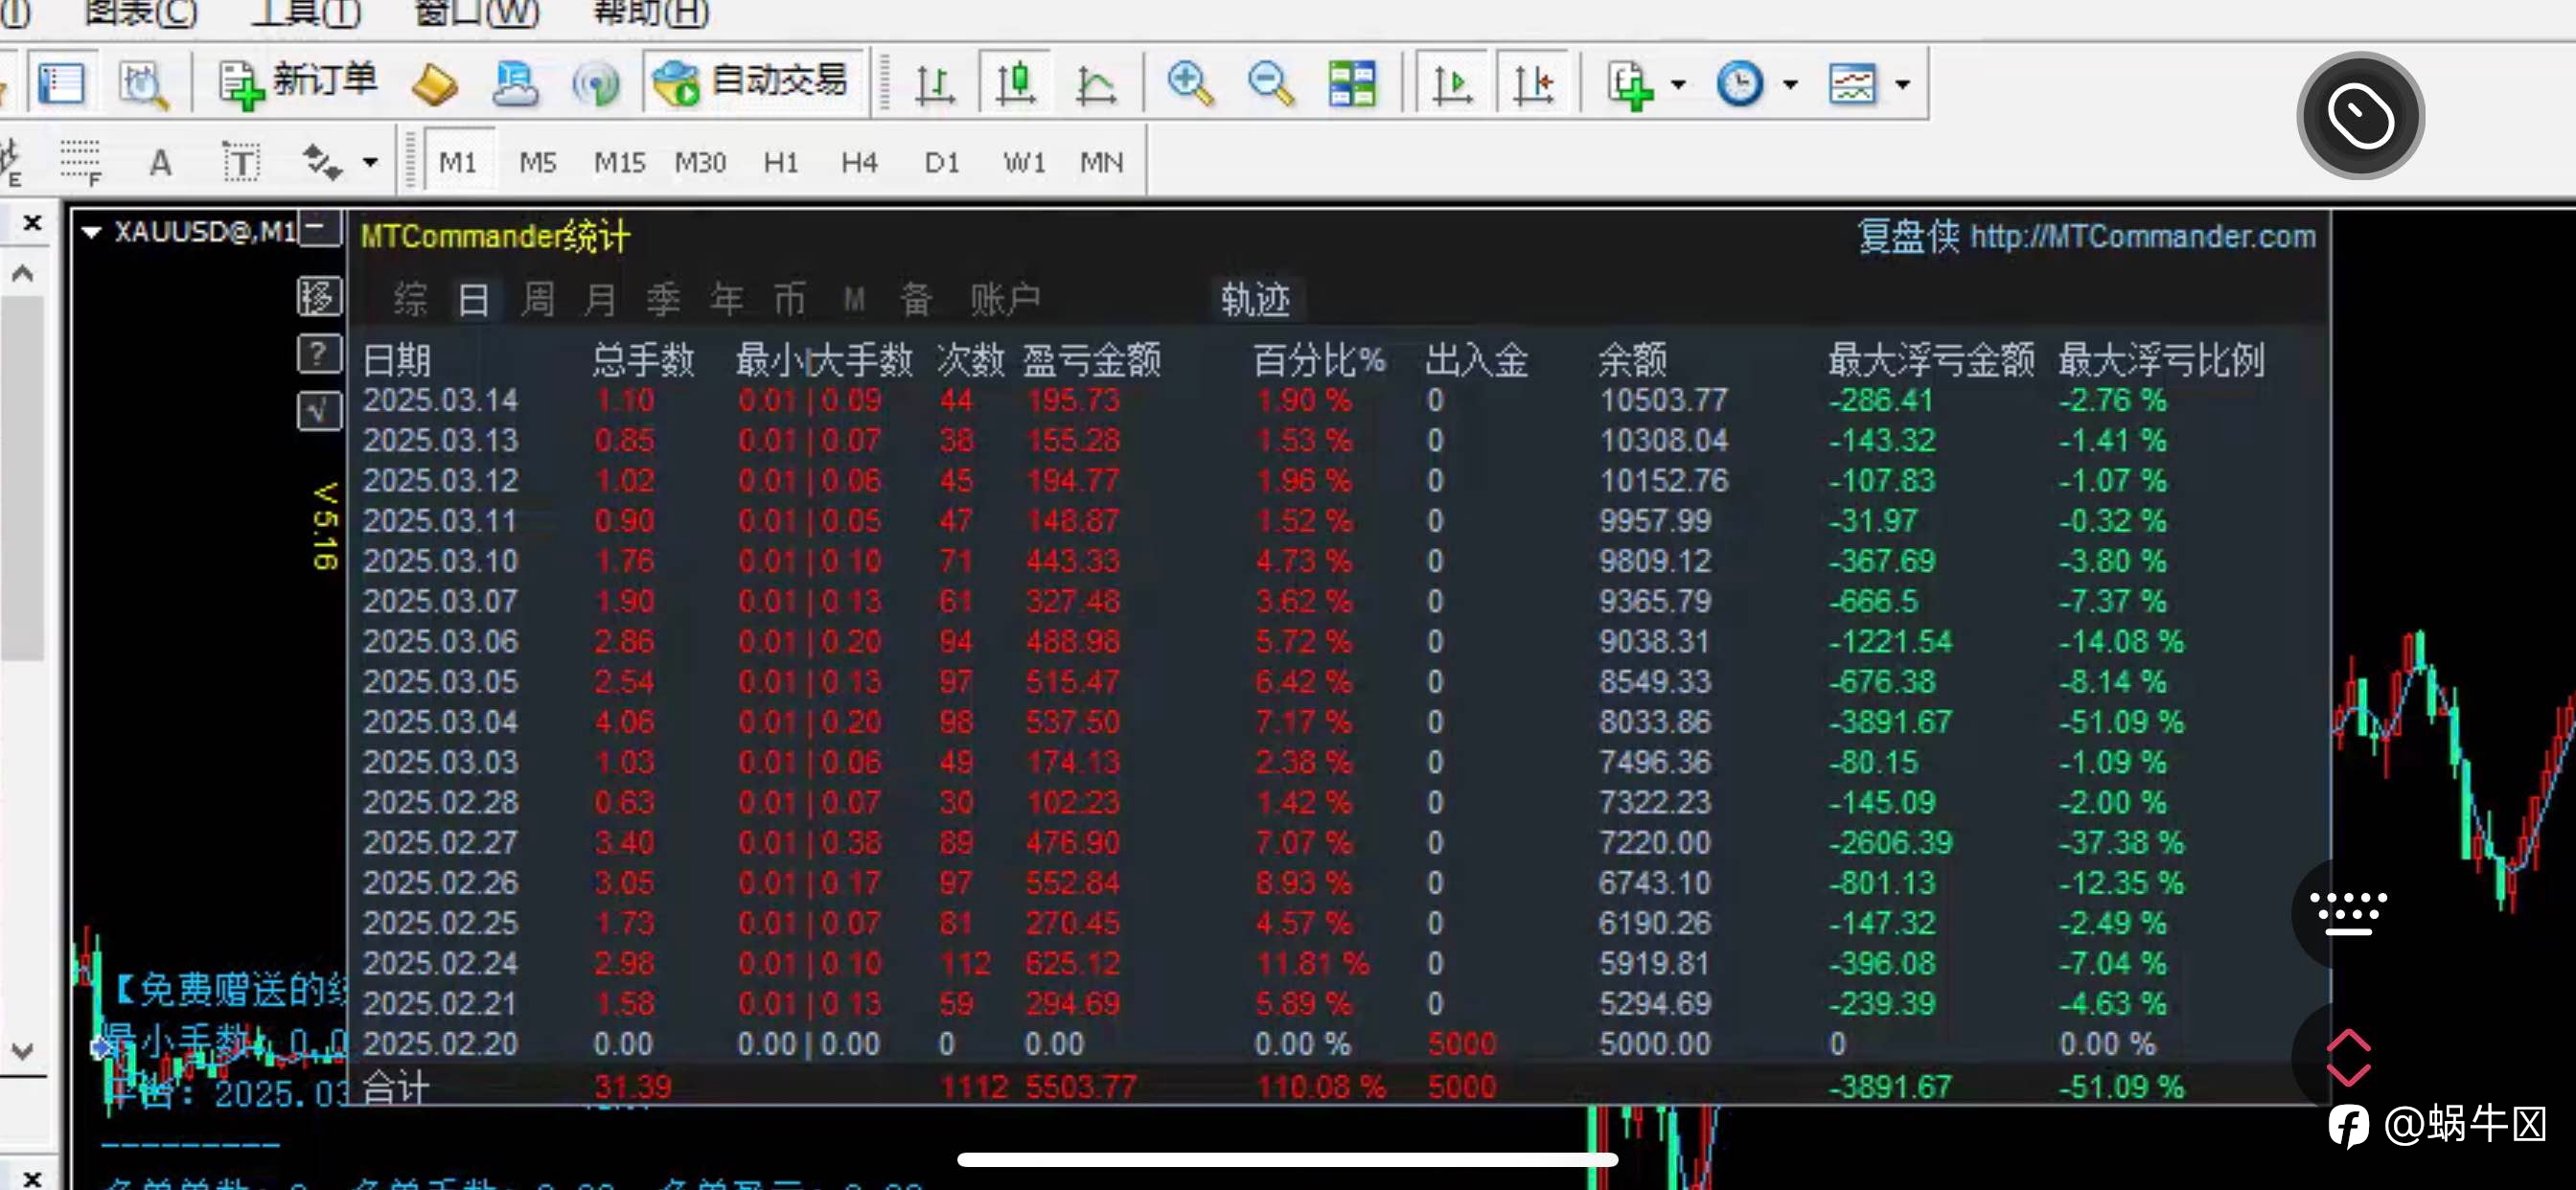2576x1190 pixels.
Task: Open the Tools (工具) menu
Action: 305,14
